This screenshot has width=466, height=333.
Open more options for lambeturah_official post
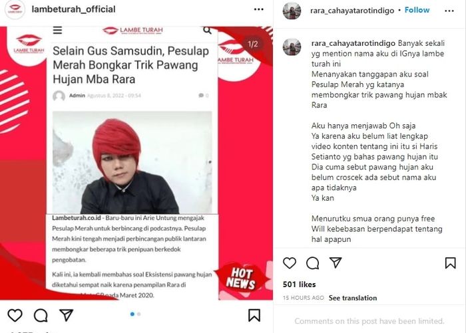click(258, 9)
